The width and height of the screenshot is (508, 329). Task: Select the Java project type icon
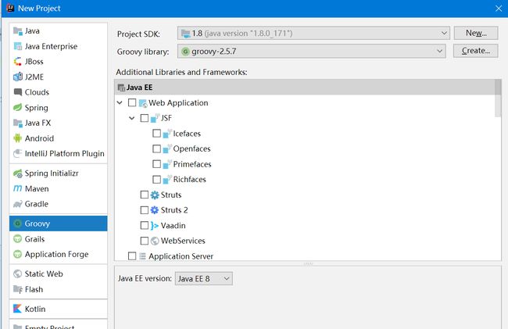(17, 31)
